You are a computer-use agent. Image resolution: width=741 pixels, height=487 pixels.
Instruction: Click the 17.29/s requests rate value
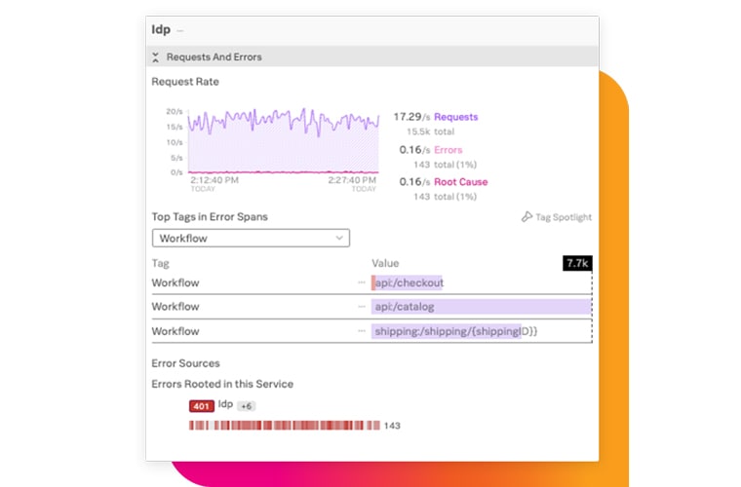(x=411, y=117)
